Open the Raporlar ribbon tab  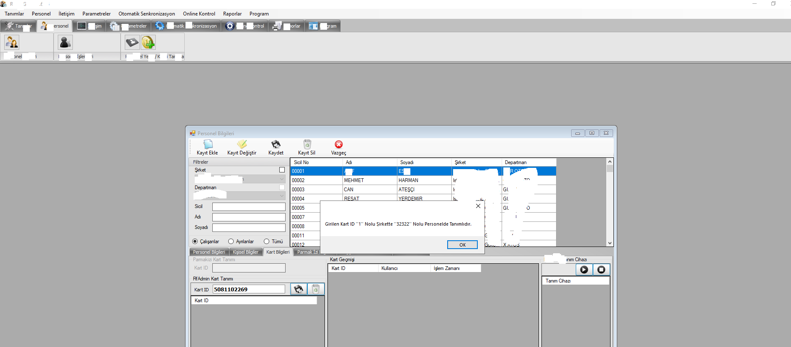coord(286,26)
